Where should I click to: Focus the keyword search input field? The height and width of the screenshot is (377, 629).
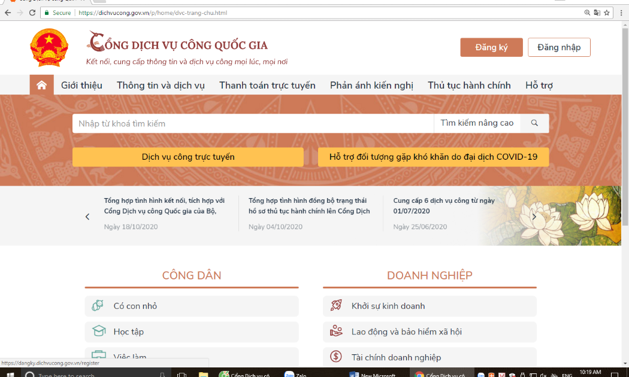253,123
